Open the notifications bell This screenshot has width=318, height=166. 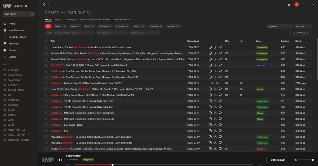289,5
